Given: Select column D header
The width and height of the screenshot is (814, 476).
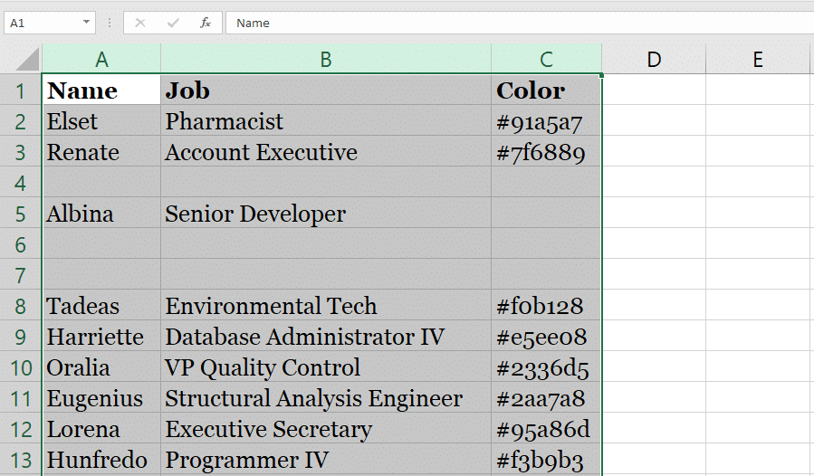Looking at the screenshot, I should click(x=654, y=59).
